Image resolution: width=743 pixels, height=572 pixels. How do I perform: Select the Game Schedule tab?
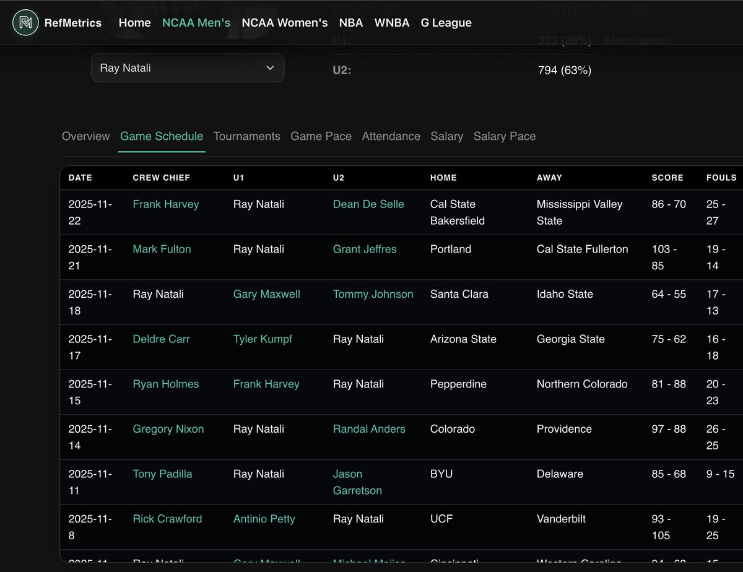pos(162,136)
